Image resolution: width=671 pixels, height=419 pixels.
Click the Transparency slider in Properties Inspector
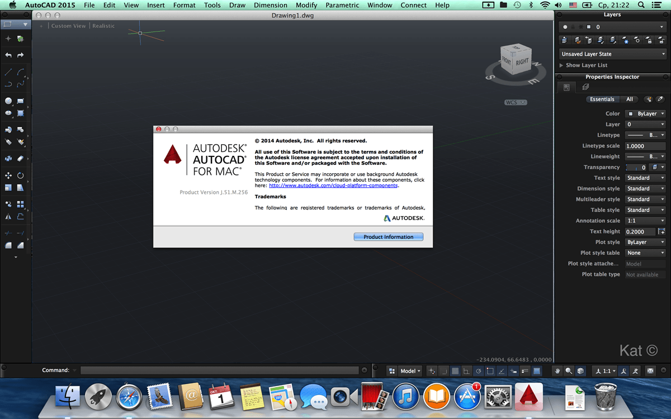(636, 167)
